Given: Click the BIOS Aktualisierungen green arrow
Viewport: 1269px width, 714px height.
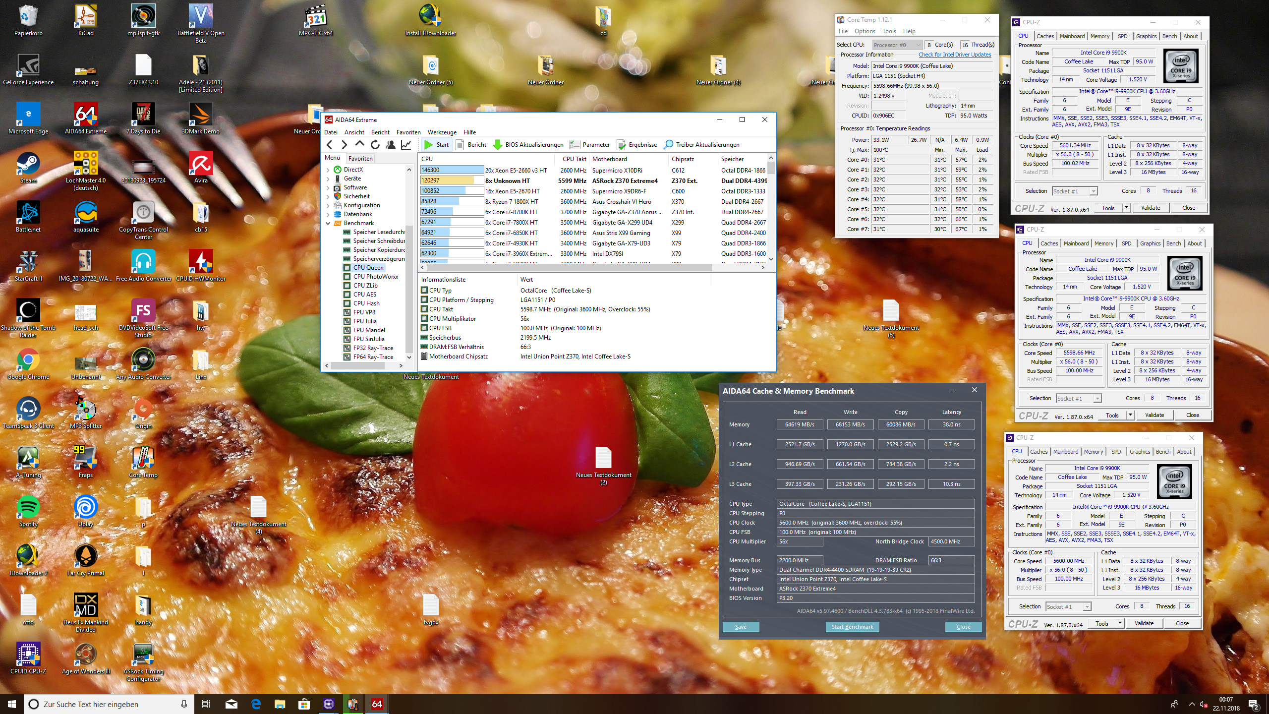Looking at the screenshot, I should pyautogui.click(x=498, y=145).
